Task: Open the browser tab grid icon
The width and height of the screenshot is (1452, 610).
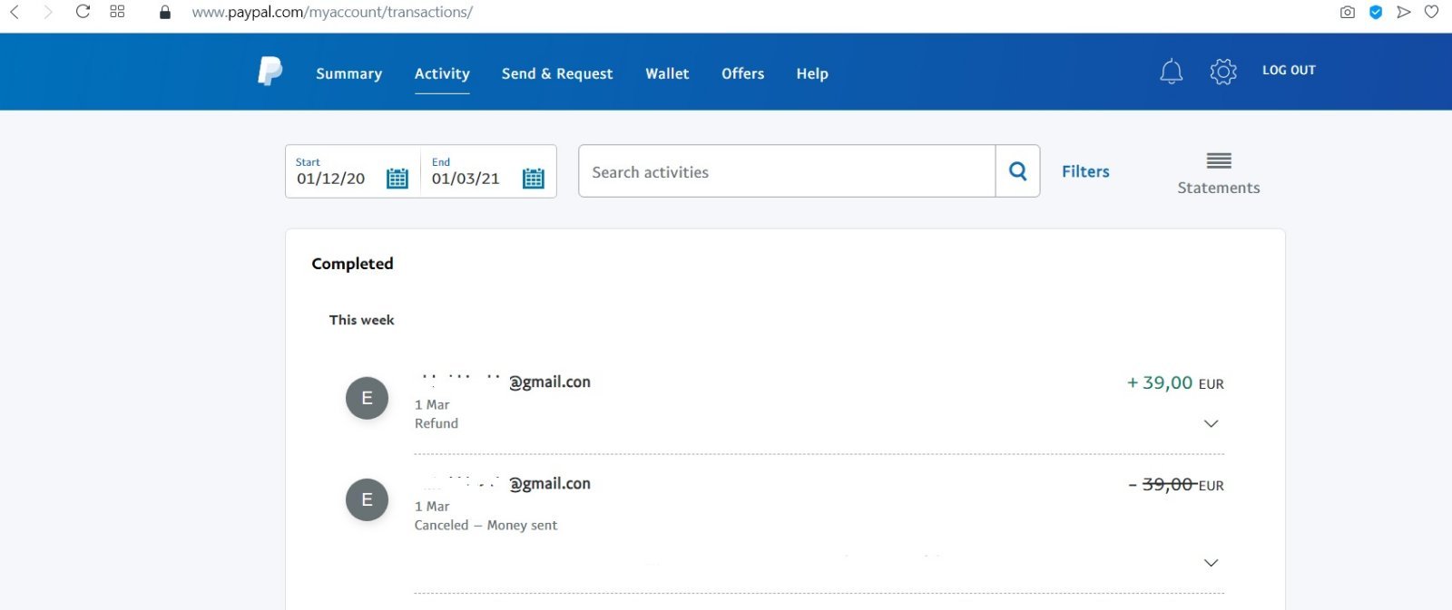Action: tap(117, 12)
